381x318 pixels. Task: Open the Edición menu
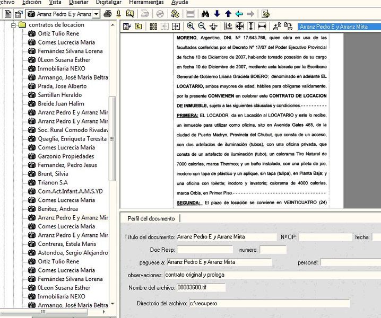point(32,2)
